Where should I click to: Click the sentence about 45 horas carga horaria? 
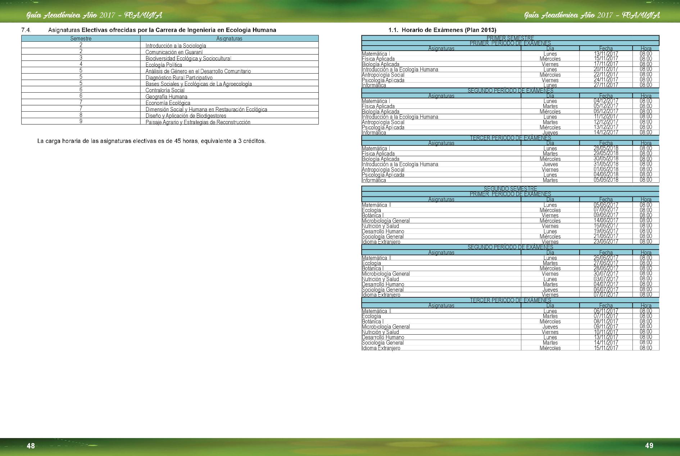[x=151, y=141]
